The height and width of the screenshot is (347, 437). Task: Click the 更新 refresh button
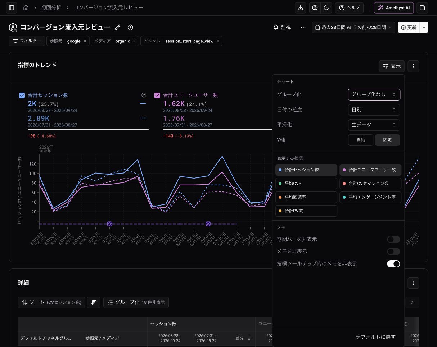pyautogui.click(x=409, y=27)
